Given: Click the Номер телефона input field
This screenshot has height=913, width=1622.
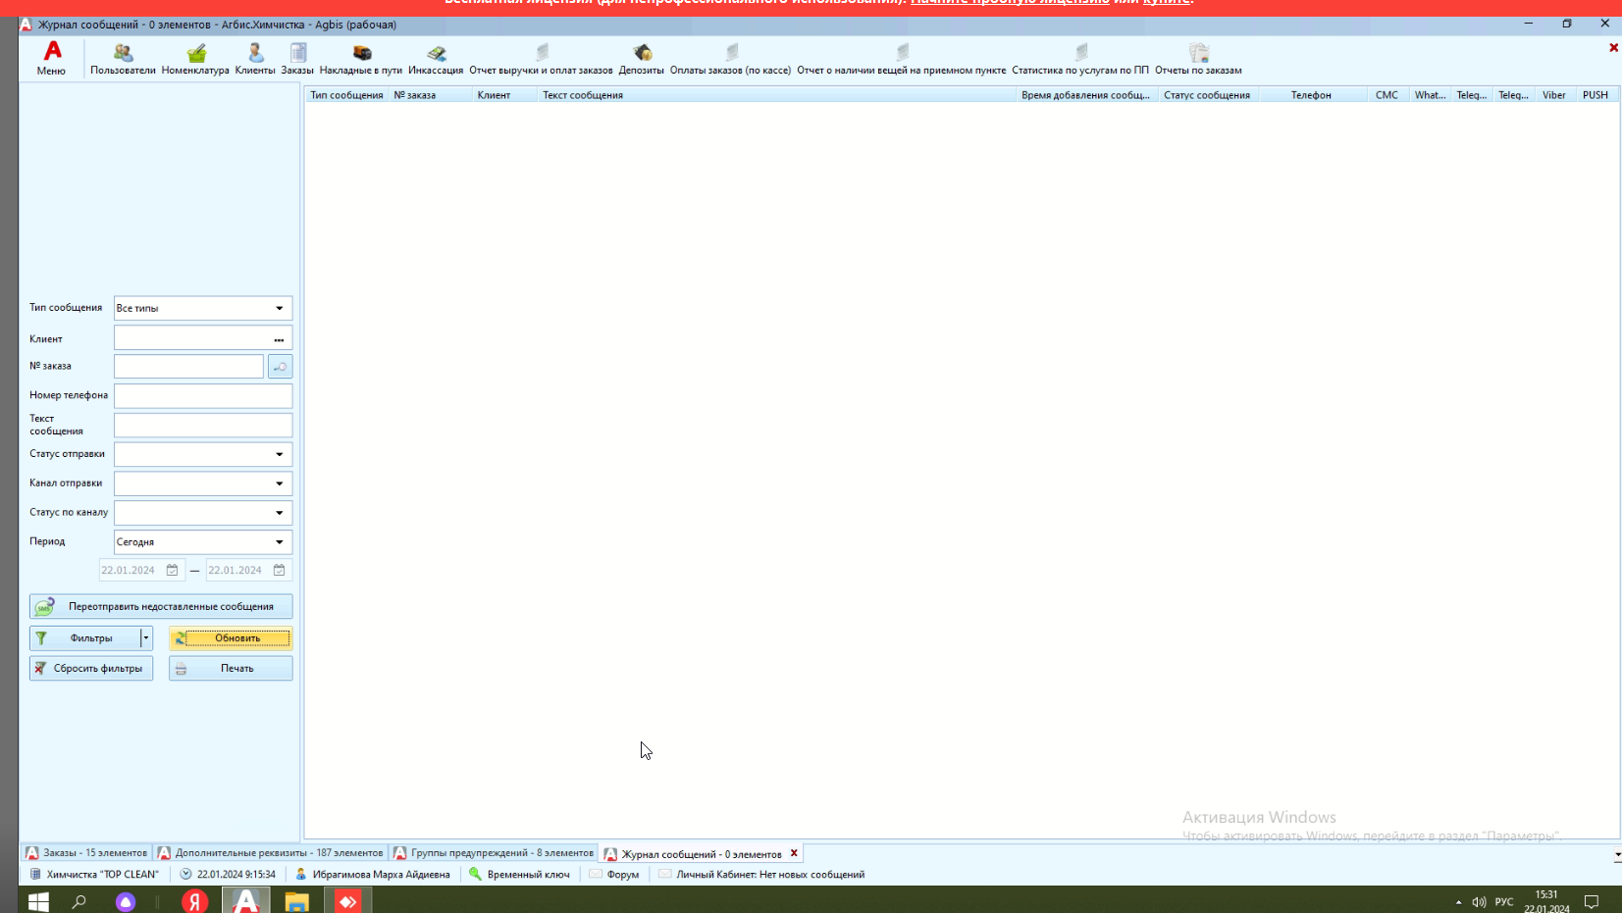Looking at the screenshot, I should pos(203,396).
